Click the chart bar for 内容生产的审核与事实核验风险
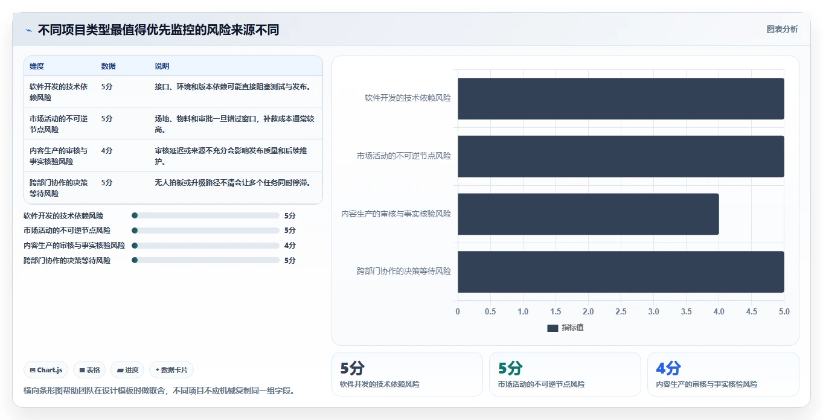Viewport: 823px width, 420px height. pos(588,214)
